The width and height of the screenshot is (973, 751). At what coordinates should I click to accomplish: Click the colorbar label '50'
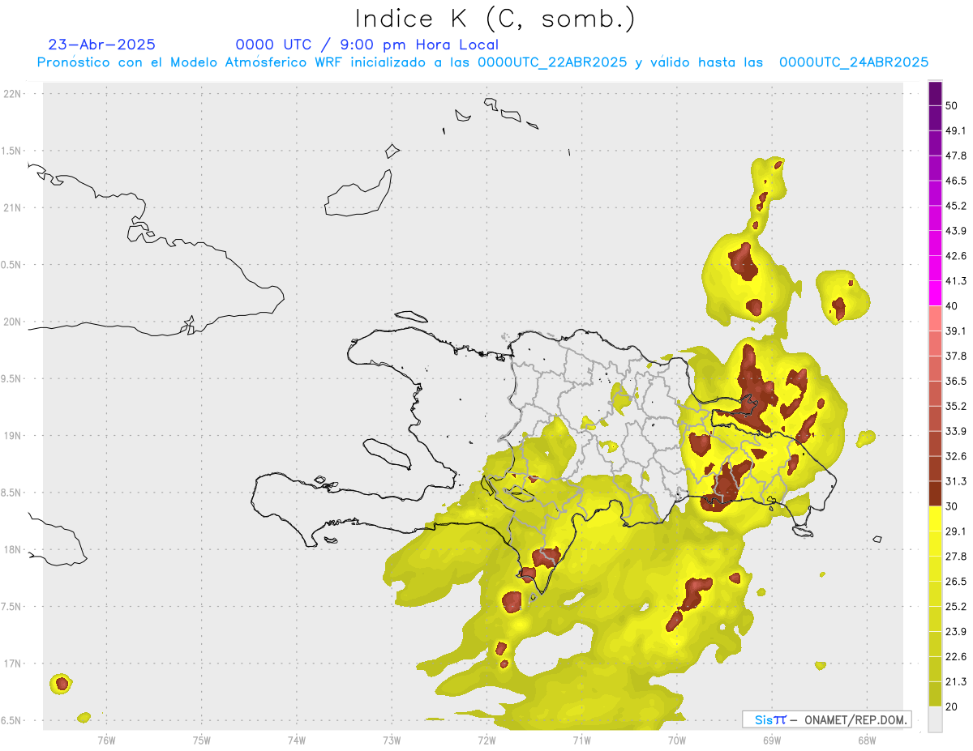[x=953, y=106]
